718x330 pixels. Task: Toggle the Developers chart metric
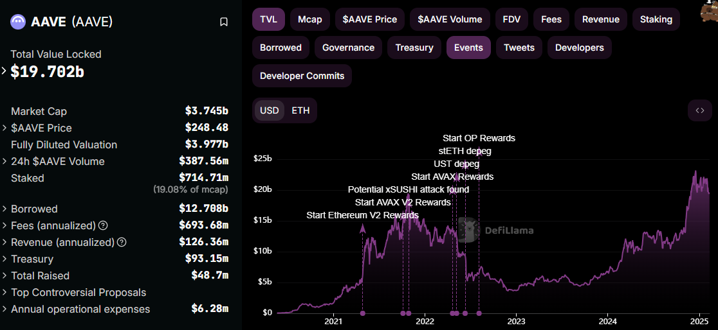click(579, 48)
